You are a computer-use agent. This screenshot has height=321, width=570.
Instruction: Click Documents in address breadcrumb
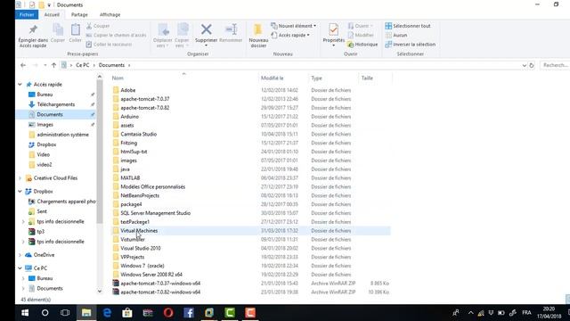111,65
